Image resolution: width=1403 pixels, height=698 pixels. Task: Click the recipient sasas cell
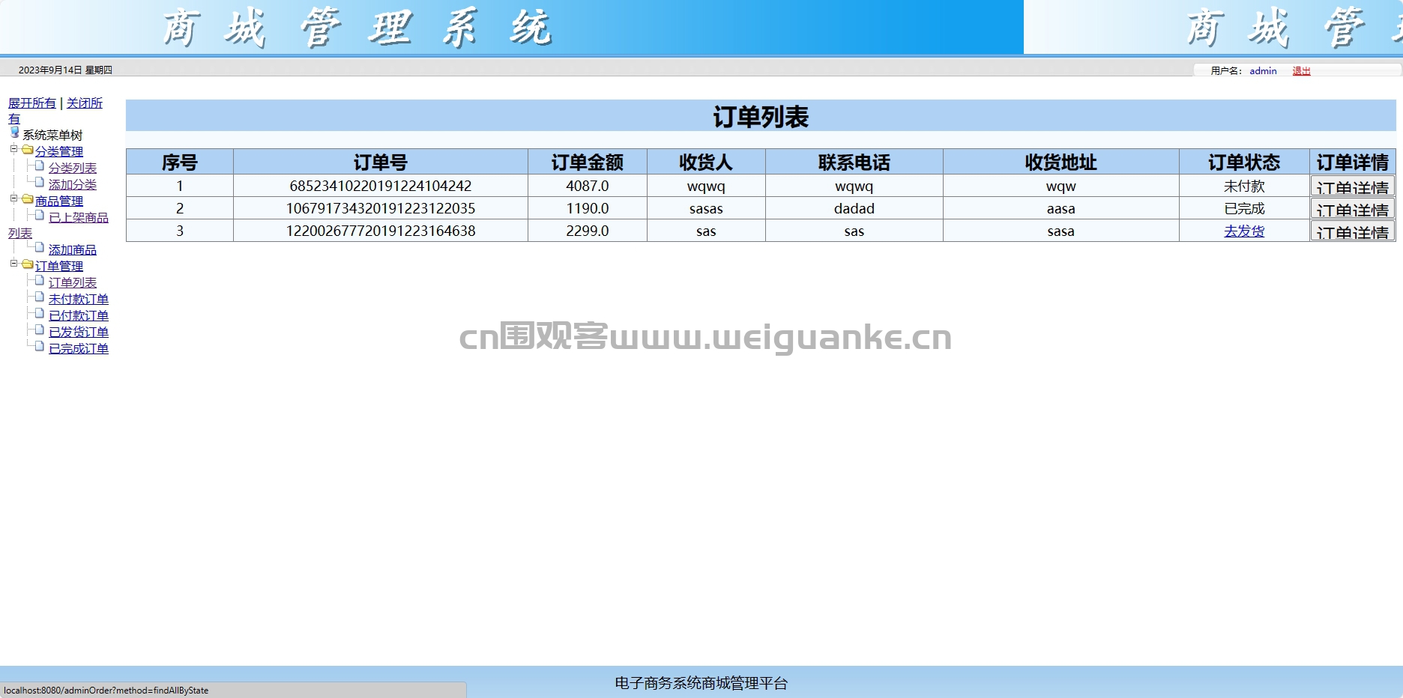(x=706, y=208)
